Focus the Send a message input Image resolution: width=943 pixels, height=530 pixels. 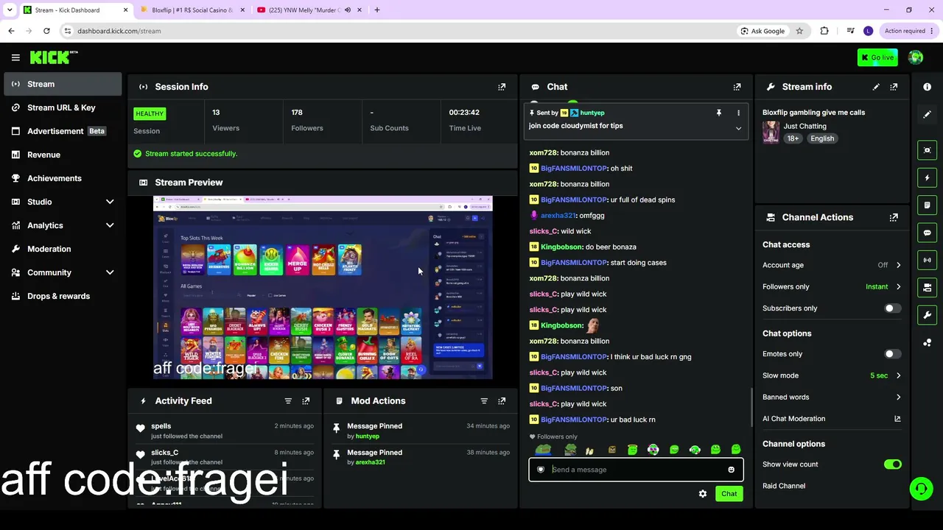click(636, 470)
